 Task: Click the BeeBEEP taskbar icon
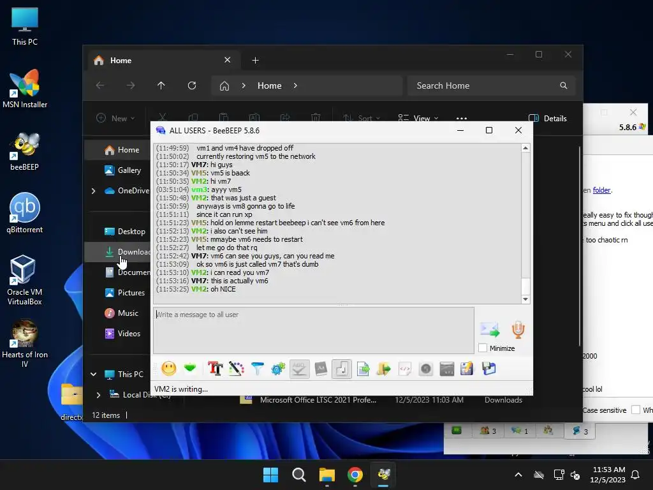pos(383,475)
